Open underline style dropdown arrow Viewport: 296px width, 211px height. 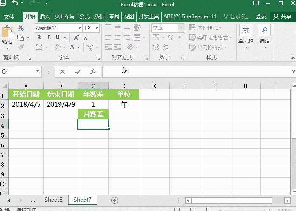point(65,38)
